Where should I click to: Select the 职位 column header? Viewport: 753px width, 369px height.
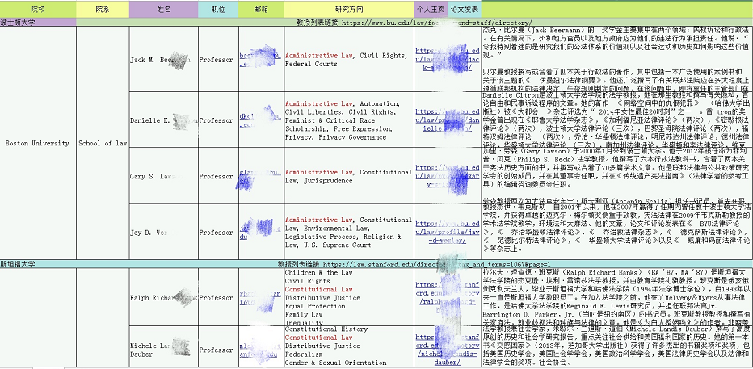(218, 9)
